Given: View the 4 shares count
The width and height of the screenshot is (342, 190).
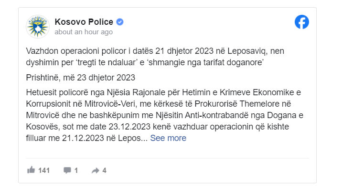Looking at the screenshot, I should click(104, 170).
